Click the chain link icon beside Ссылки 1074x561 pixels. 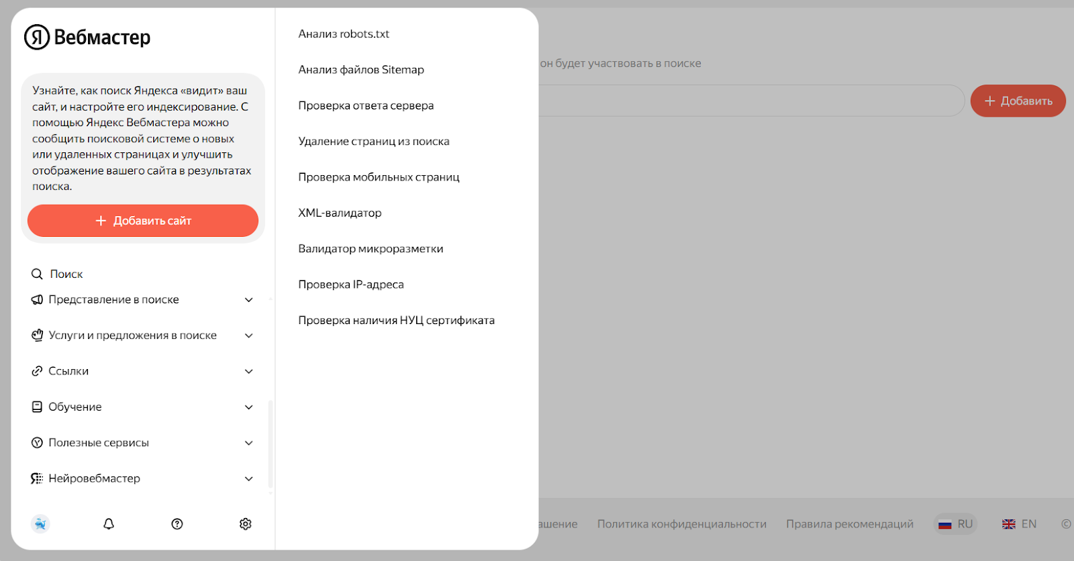coord(37,371)
